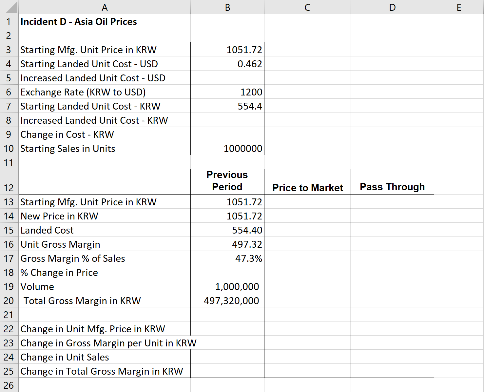
Task: Click value 554.4 in row 7
Action: point(250,106)
